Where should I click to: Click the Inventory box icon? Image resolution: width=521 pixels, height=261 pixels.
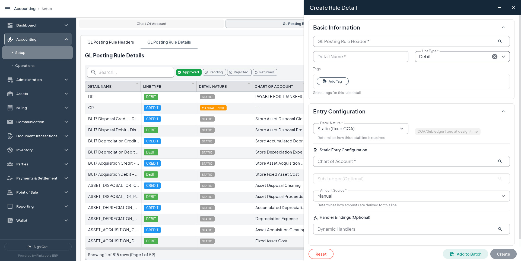(x=10, y=150)
